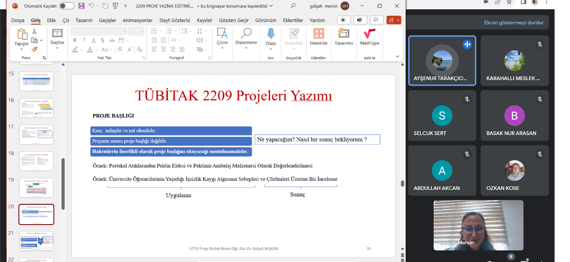Open the MathType add-in
This screenshot has width=570, height=262.
(369, 37)
